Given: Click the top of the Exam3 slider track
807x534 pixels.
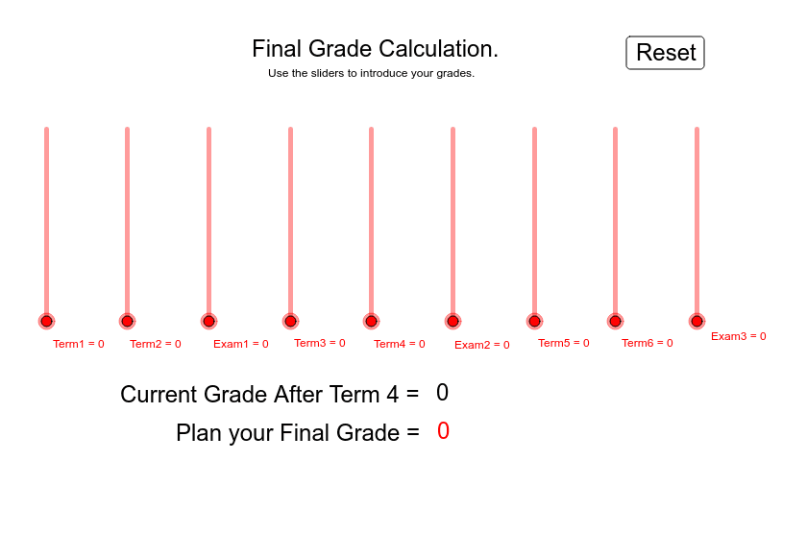Looking at the screenshot, I should pos(697,130).
